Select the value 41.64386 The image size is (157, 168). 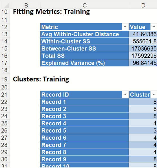(x=143, y=34)
